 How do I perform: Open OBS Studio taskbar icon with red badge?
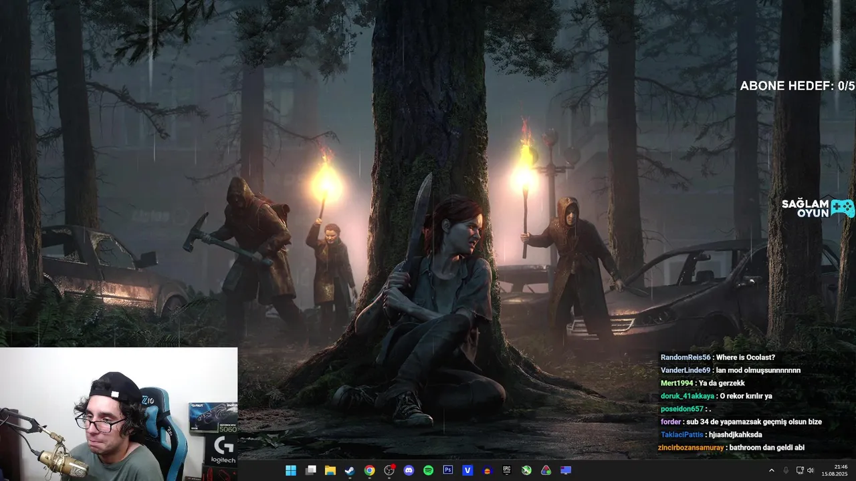point(389,470)
